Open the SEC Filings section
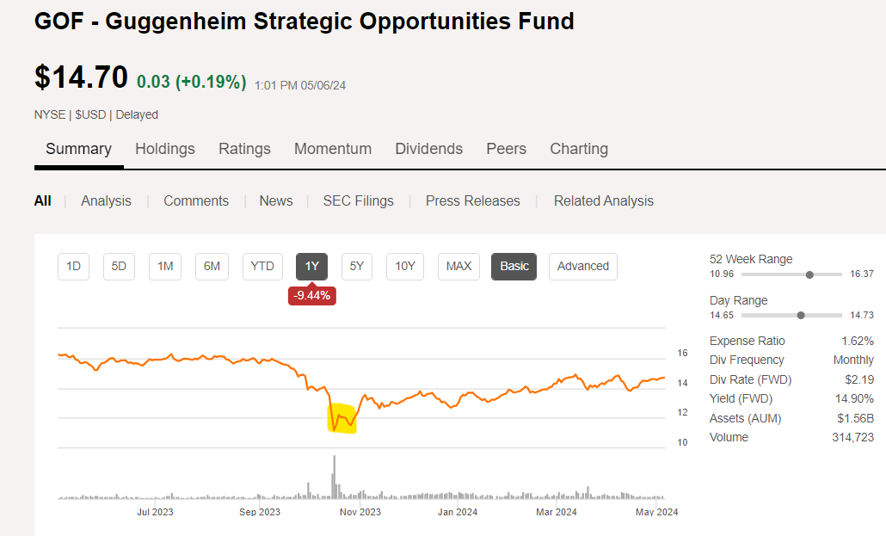This screenshot has width=886, height=536. 358,200
